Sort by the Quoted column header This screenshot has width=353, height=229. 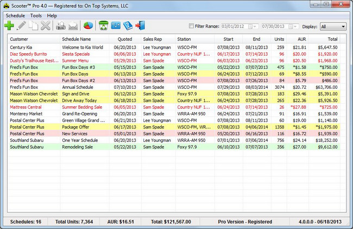coord(125,39)
